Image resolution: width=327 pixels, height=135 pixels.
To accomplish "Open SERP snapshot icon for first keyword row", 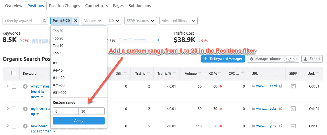I will 293,86.
